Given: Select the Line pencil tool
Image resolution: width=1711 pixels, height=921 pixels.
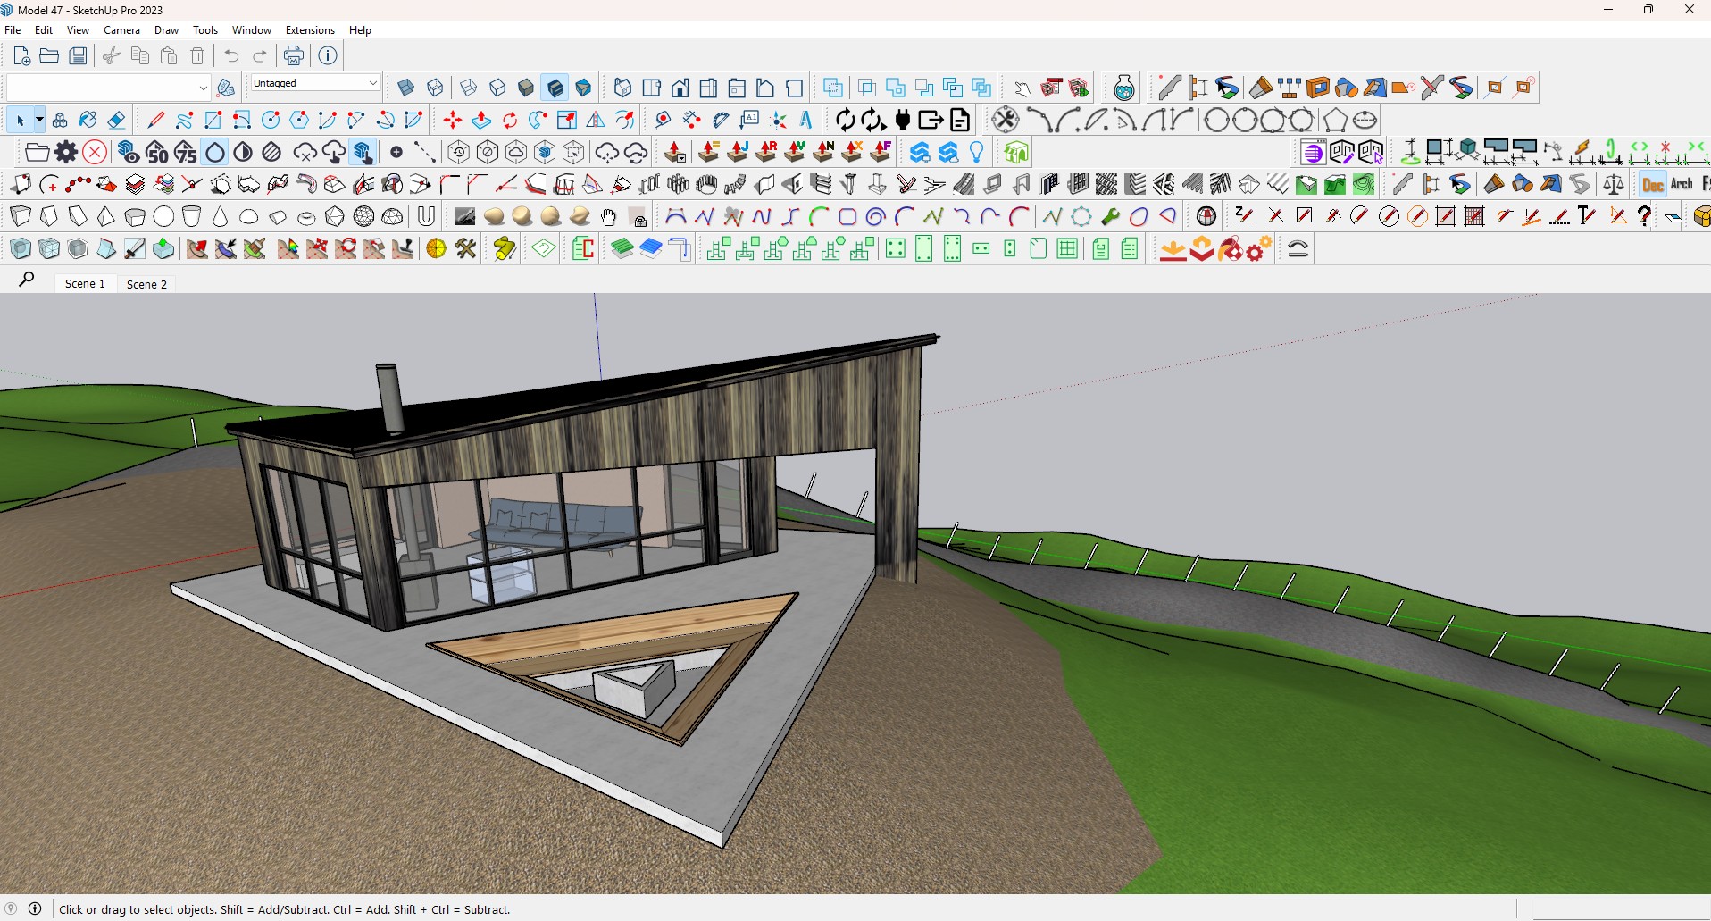Looking at the screenshot, I should click(155, 120).
